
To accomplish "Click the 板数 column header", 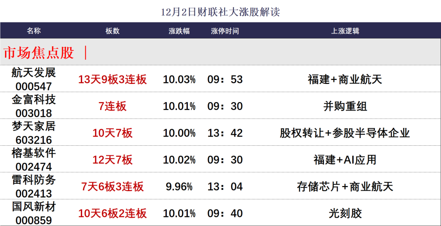I will (113, 31).
